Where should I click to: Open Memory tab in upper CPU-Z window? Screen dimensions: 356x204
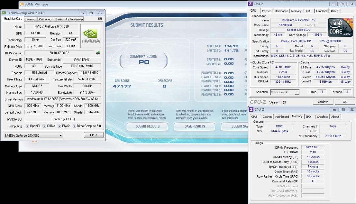(296, 11)
